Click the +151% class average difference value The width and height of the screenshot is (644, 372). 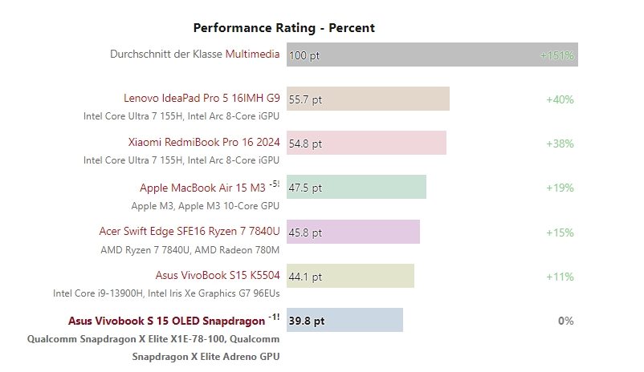557,55
